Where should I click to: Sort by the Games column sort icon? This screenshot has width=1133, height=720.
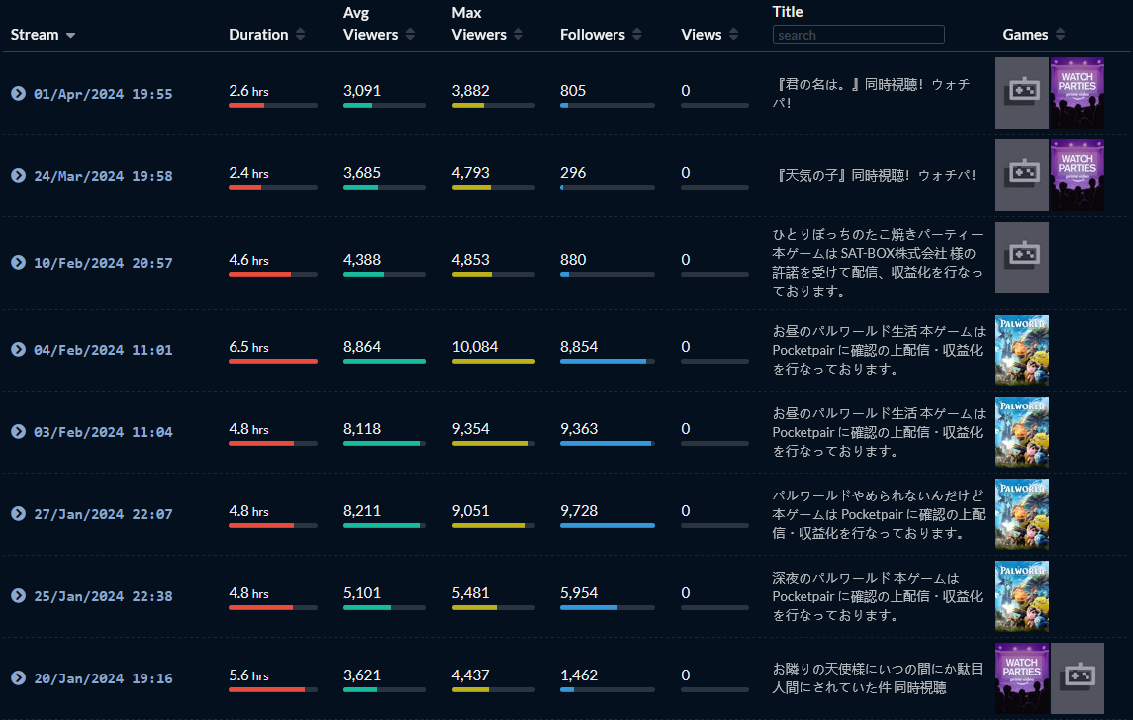coord(1060,35)
